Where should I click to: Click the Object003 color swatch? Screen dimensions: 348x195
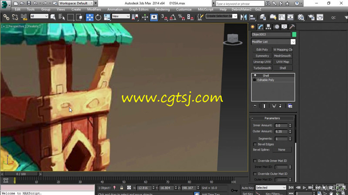[294, 35]
